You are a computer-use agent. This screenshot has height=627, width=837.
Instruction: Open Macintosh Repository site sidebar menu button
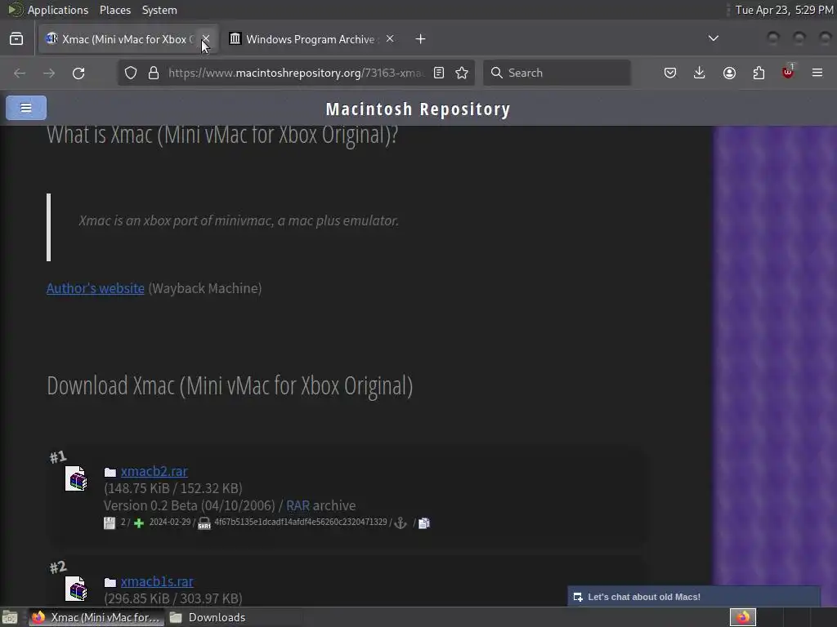[x=26, y=108]
